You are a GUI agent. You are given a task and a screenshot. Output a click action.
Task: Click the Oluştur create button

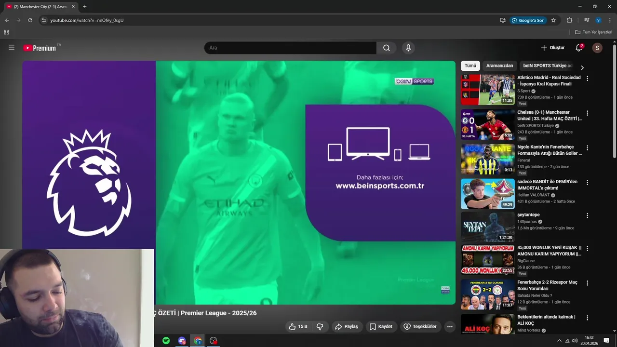[552, 48]
